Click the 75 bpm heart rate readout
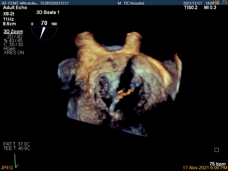Image resolution: width=228 pixels, height=171 pixels. click(x=217, y=164)
